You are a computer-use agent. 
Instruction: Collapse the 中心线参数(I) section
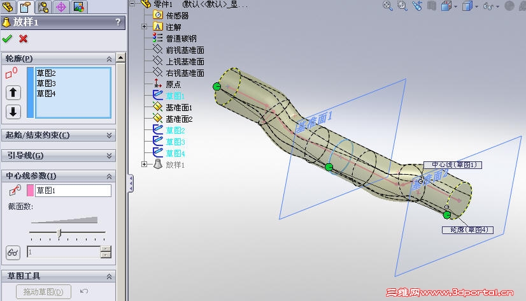109,177
